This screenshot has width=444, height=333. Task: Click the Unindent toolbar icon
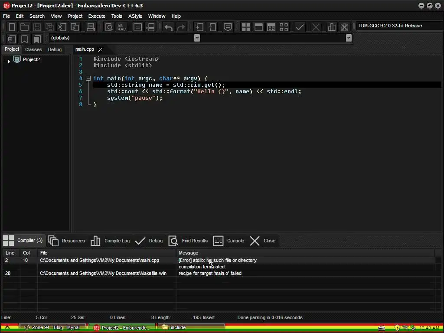212,27
